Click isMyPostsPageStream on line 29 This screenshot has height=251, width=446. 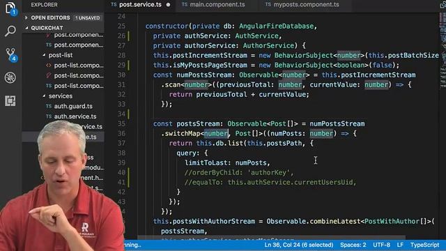pyautogui.click(x=210, y=65)
